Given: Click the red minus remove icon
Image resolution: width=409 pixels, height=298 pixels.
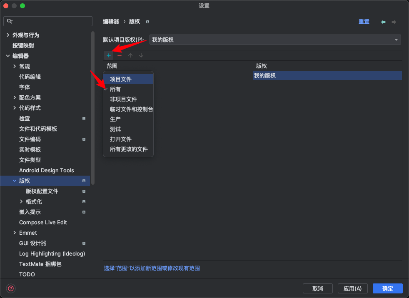Looking at the screenshot, I should tap(120, 55).
